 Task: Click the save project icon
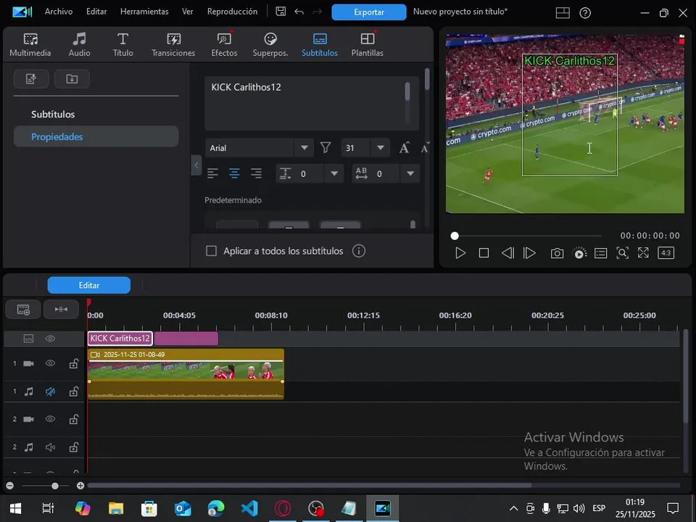(281, 12)
